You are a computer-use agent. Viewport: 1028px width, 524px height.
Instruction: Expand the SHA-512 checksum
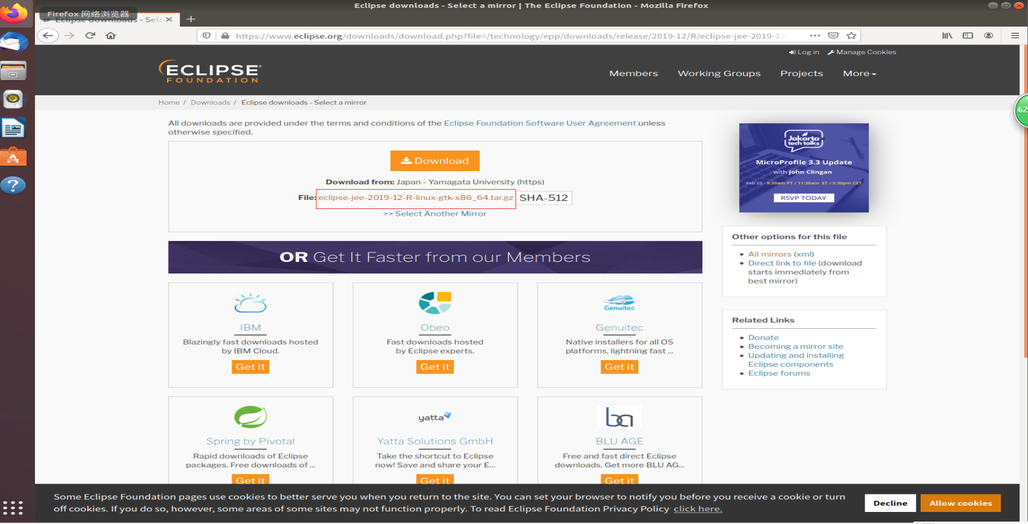(544, 198)
